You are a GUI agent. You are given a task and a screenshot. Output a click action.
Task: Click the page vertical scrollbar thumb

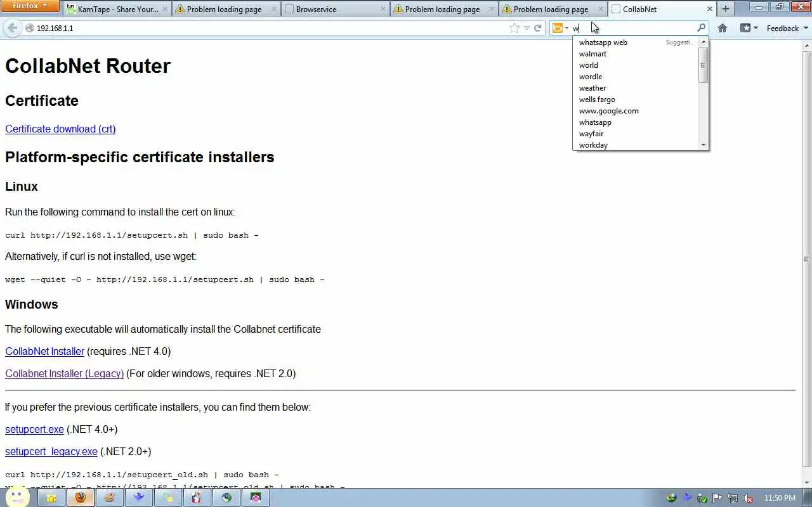pos(806,259)
